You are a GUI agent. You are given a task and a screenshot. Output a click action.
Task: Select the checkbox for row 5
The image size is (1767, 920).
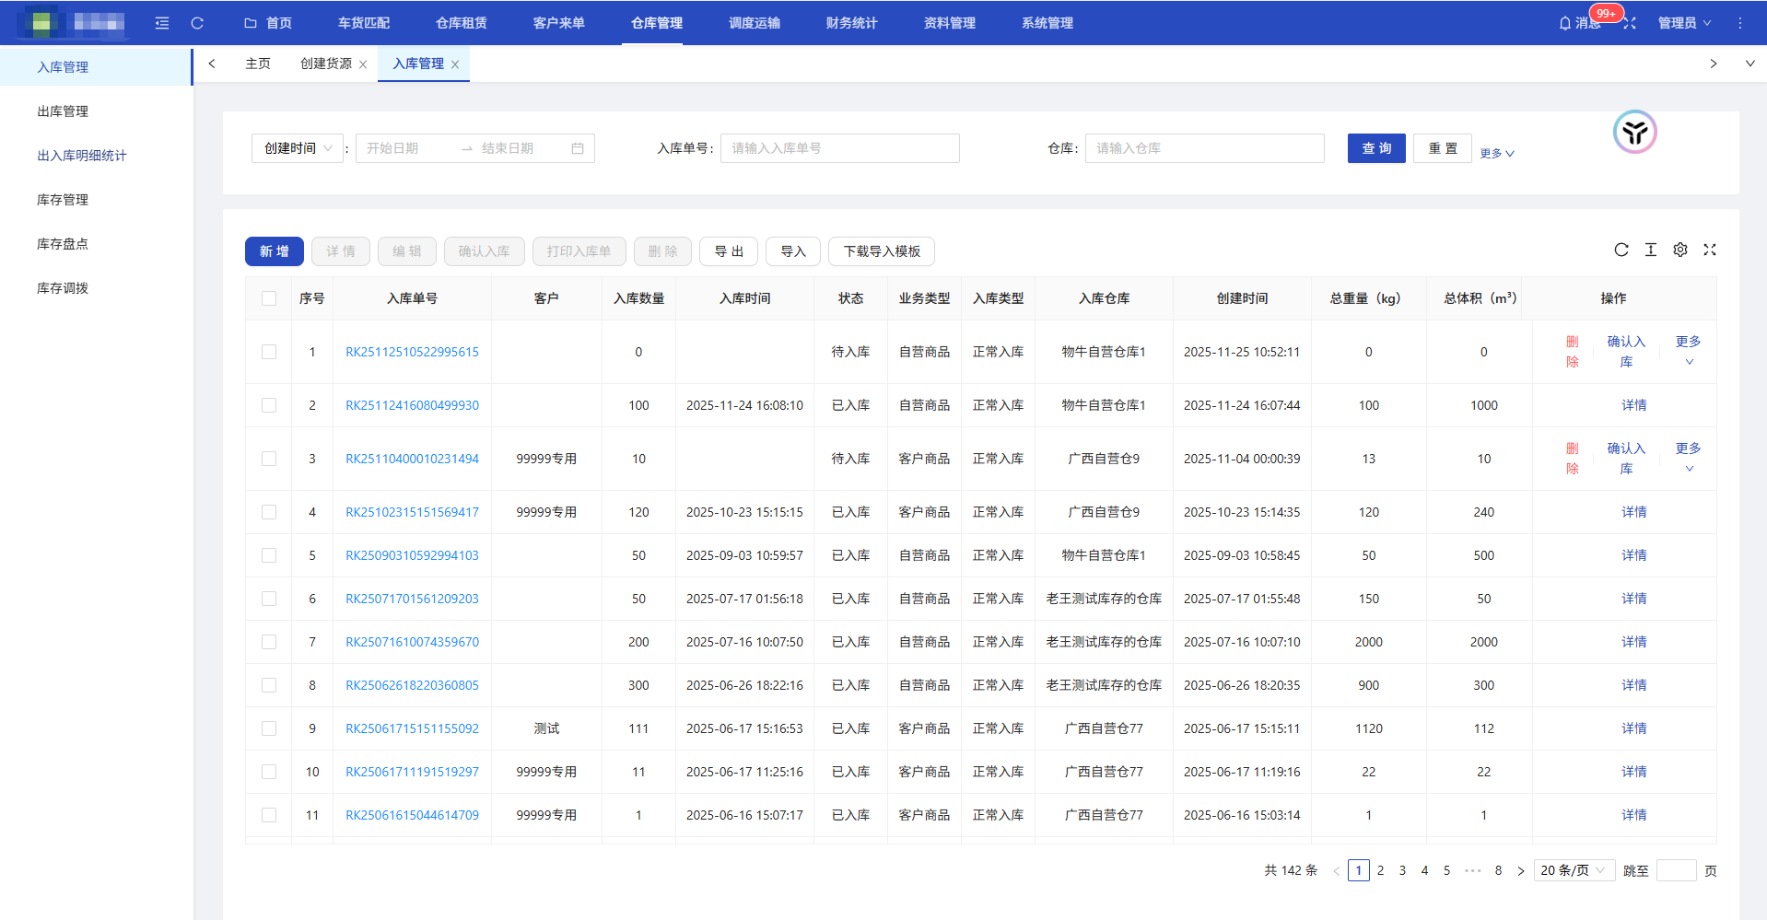[269, 555]
